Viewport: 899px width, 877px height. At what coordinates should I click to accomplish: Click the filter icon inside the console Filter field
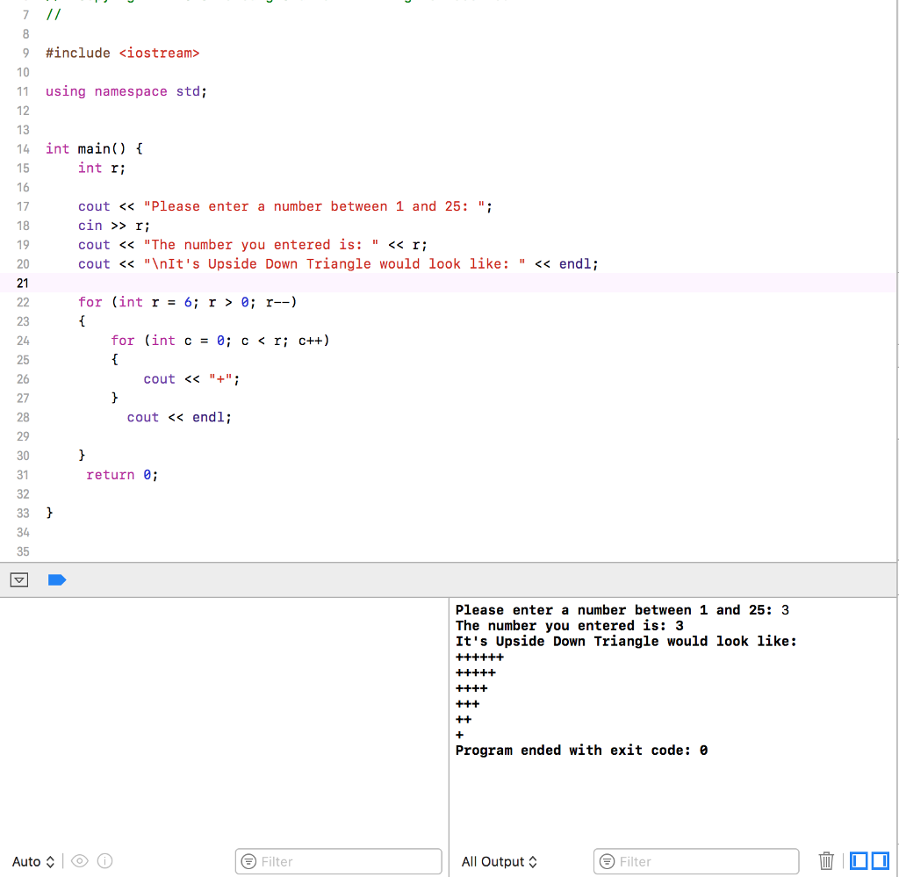(x=605, y=861)
